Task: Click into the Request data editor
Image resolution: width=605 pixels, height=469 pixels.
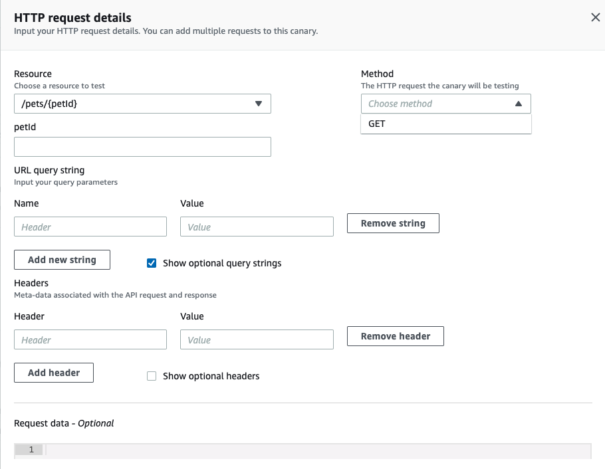Action: 318,450
